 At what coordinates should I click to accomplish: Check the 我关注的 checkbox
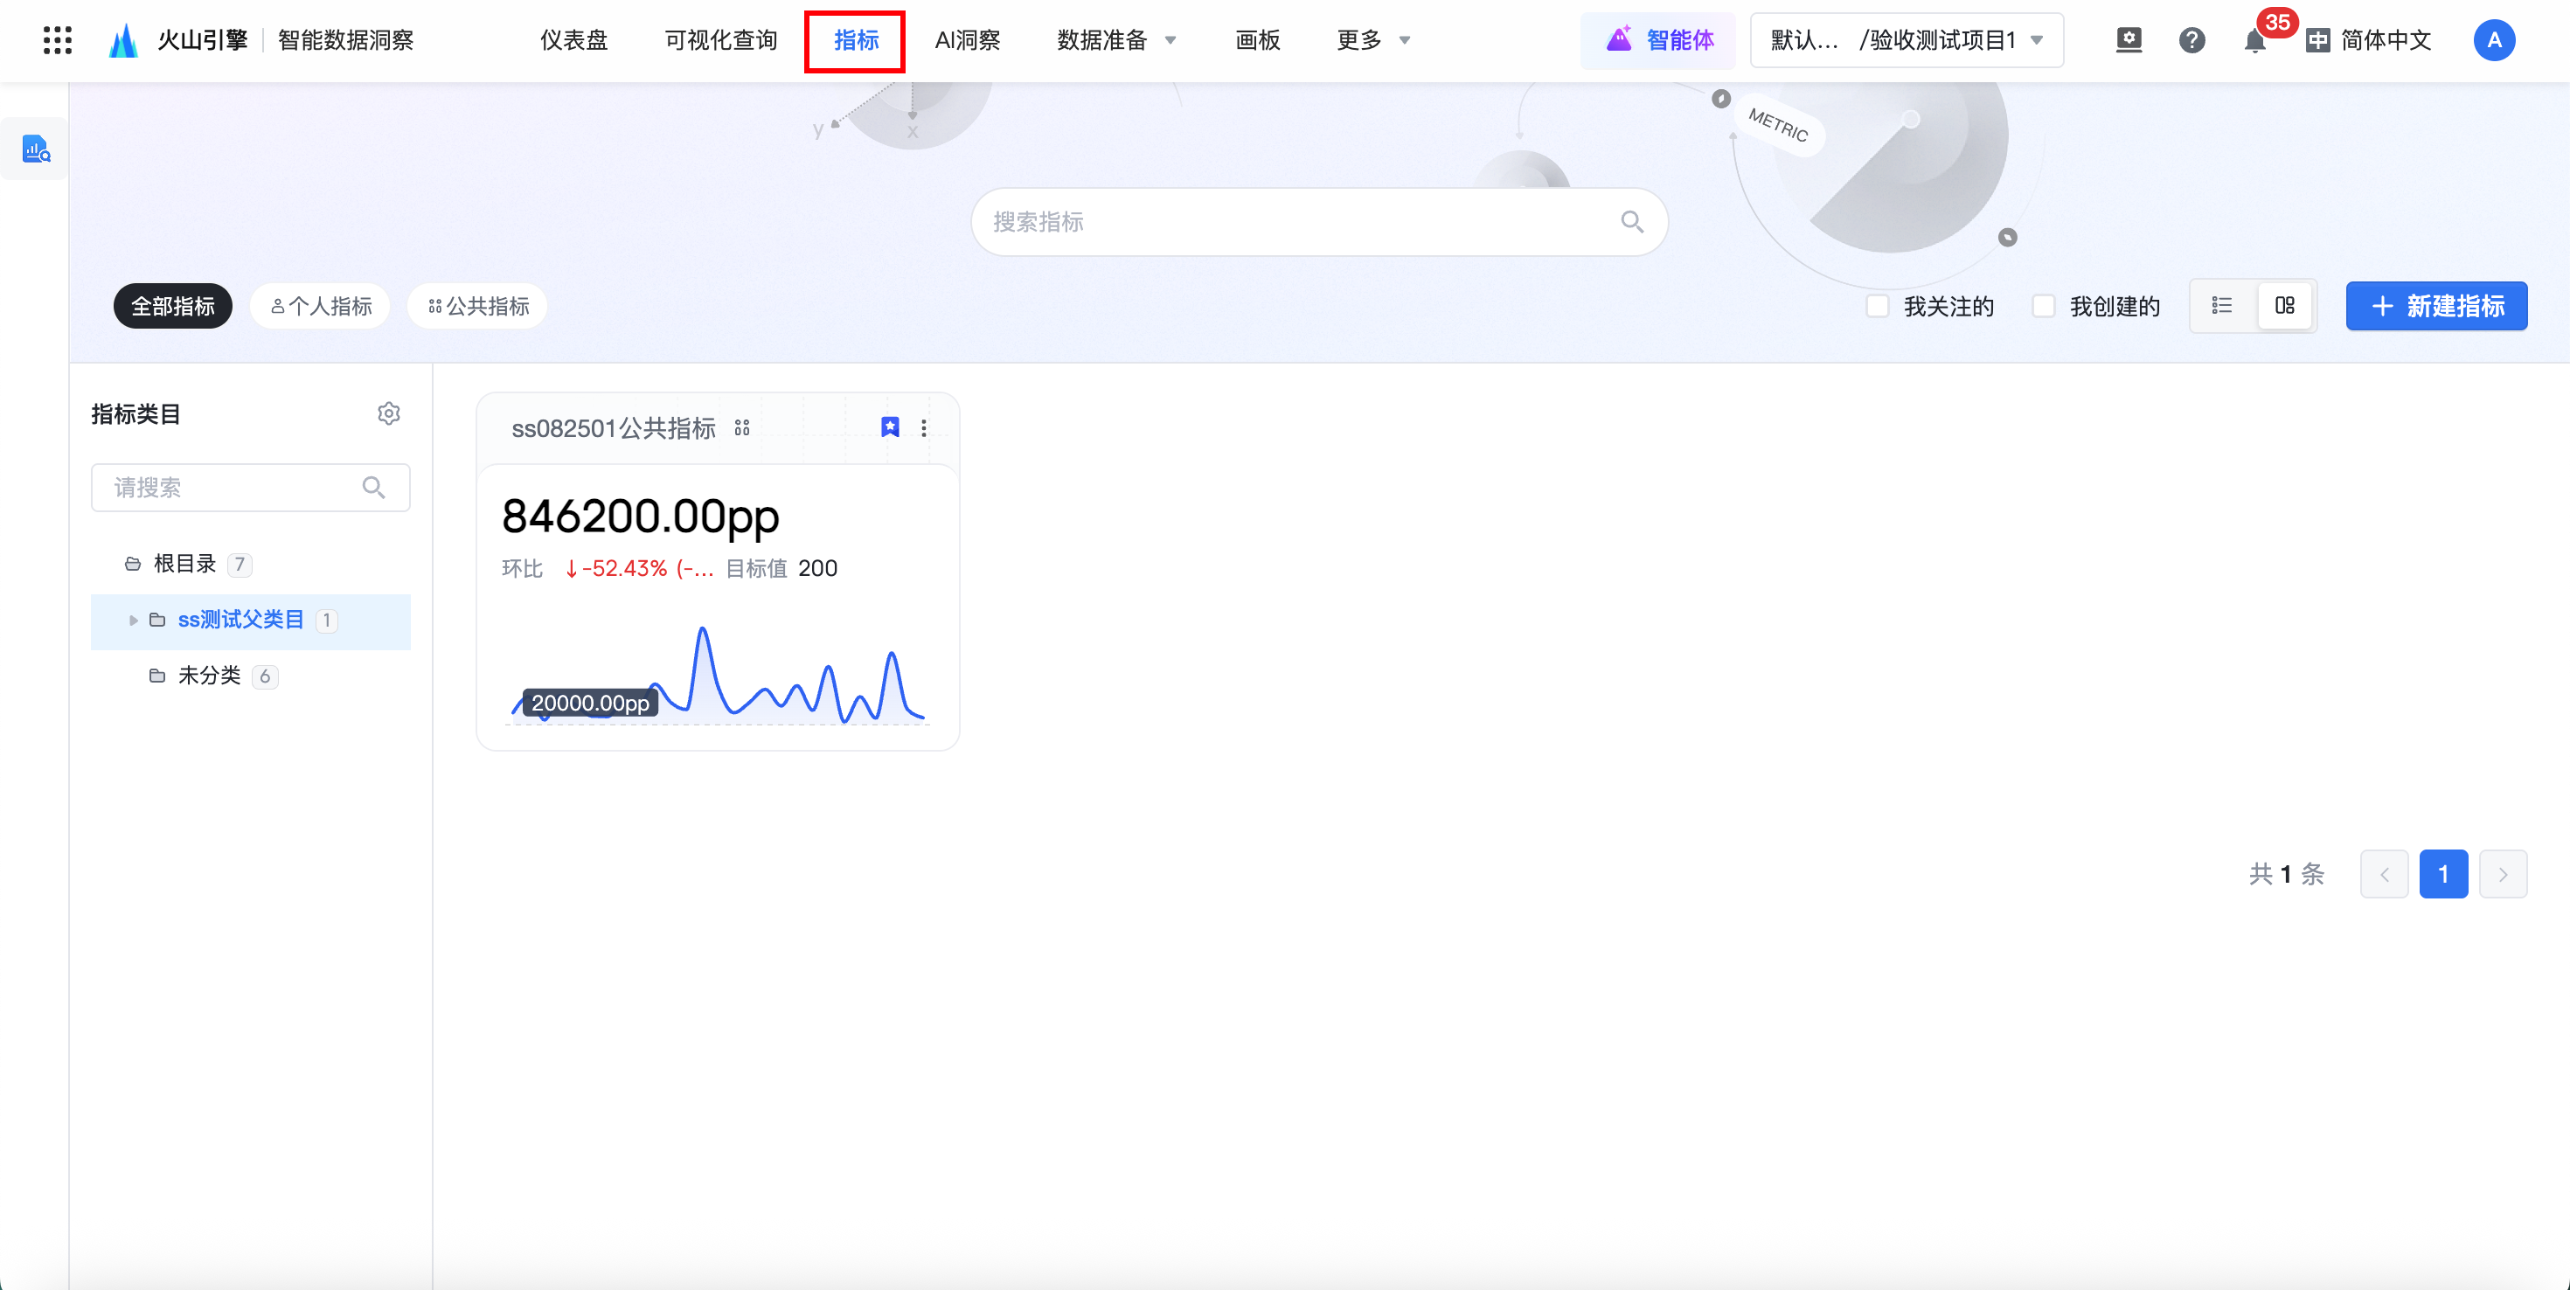pyautogui.click(x=1878, y=305)
